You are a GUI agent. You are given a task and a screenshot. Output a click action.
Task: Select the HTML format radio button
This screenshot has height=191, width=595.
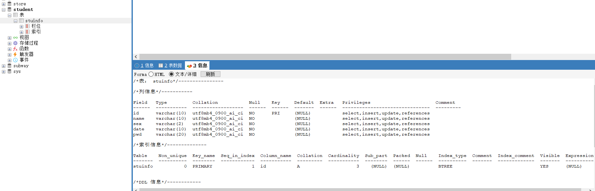tap(151, 74)
